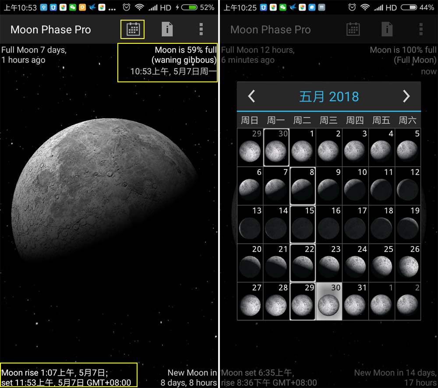The height and width of the screenshot is (388, 438).
Task: Select May 3 in calendar grid
Action: pos(355,148)
